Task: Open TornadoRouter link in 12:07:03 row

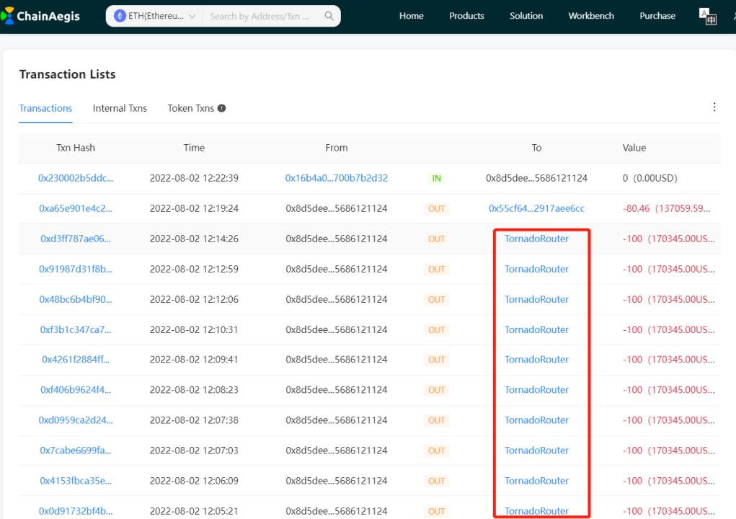Action: tap(536, 451)
